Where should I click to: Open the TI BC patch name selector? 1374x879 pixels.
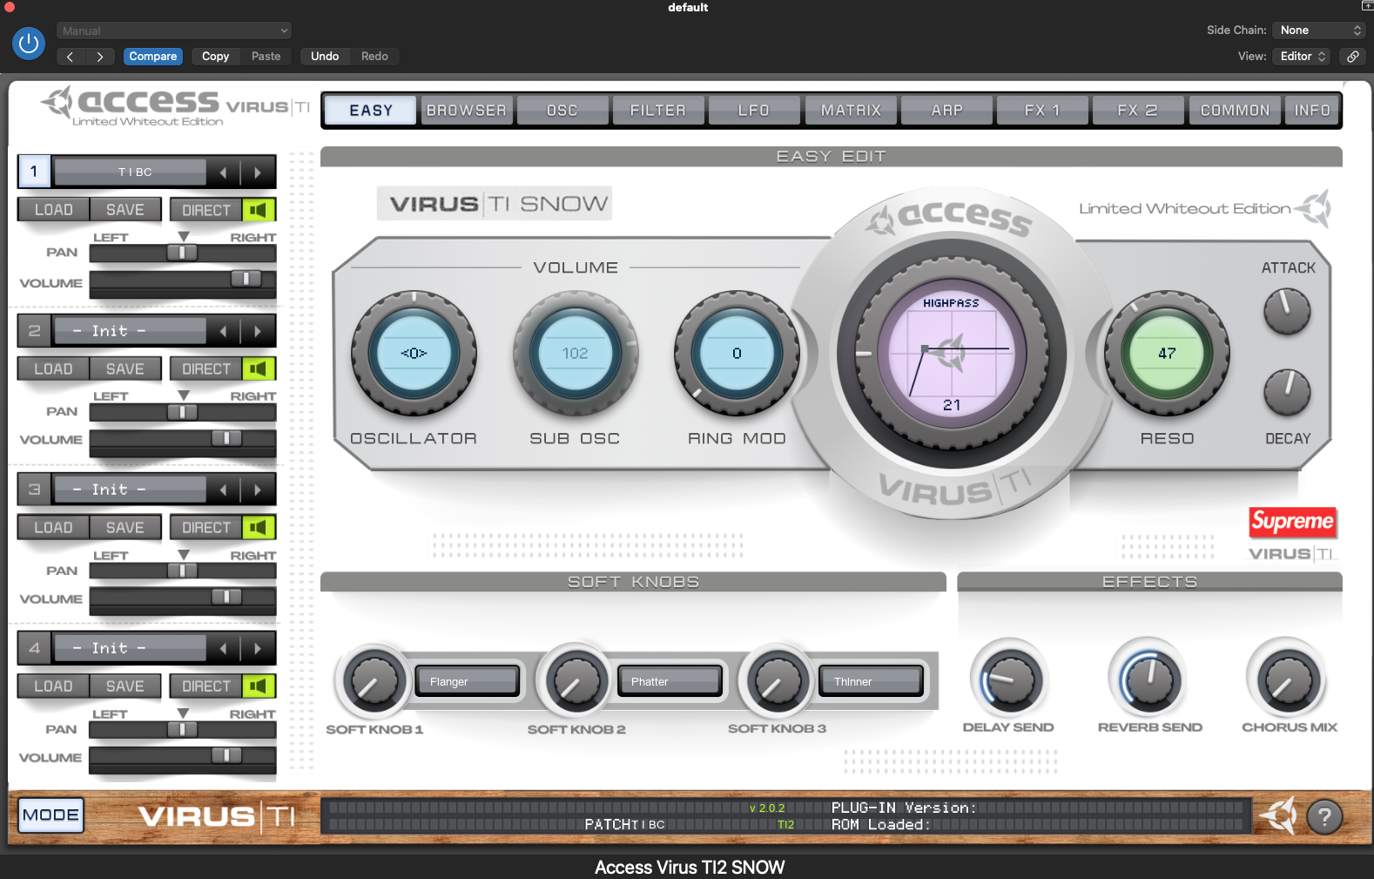131,172
